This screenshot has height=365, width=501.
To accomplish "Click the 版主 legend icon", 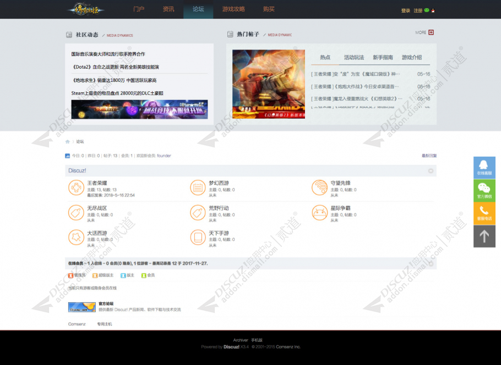I will coord(123,275).
